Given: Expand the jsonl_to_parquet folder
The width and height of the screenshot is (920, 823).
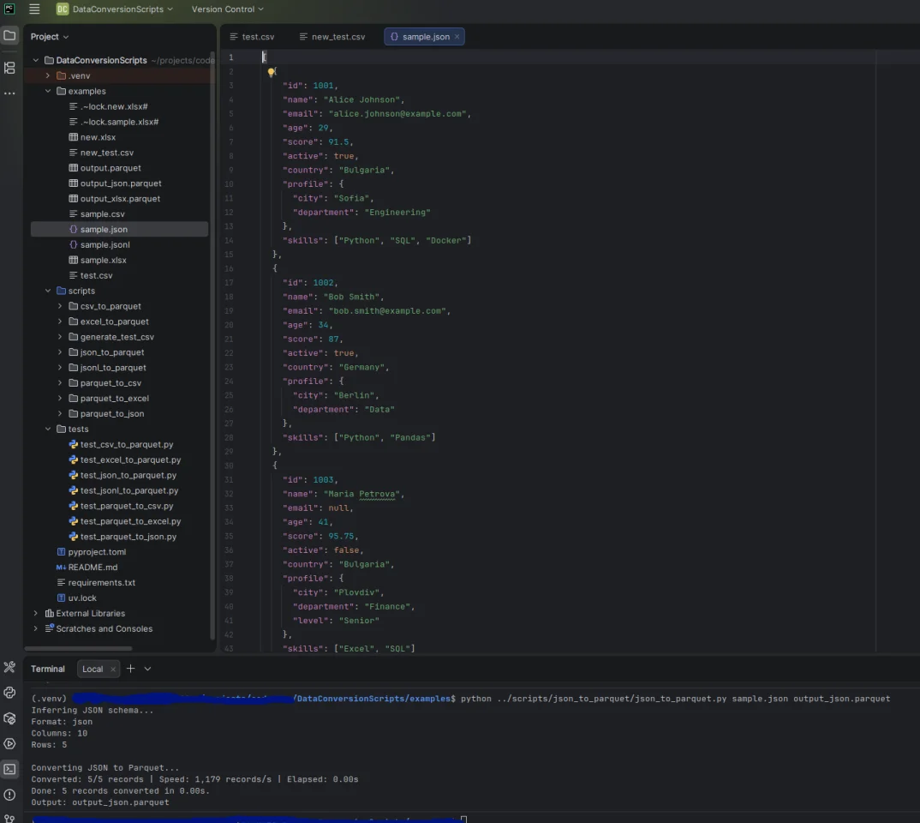Looking at the screenshot, I should (x=60, y=368).
